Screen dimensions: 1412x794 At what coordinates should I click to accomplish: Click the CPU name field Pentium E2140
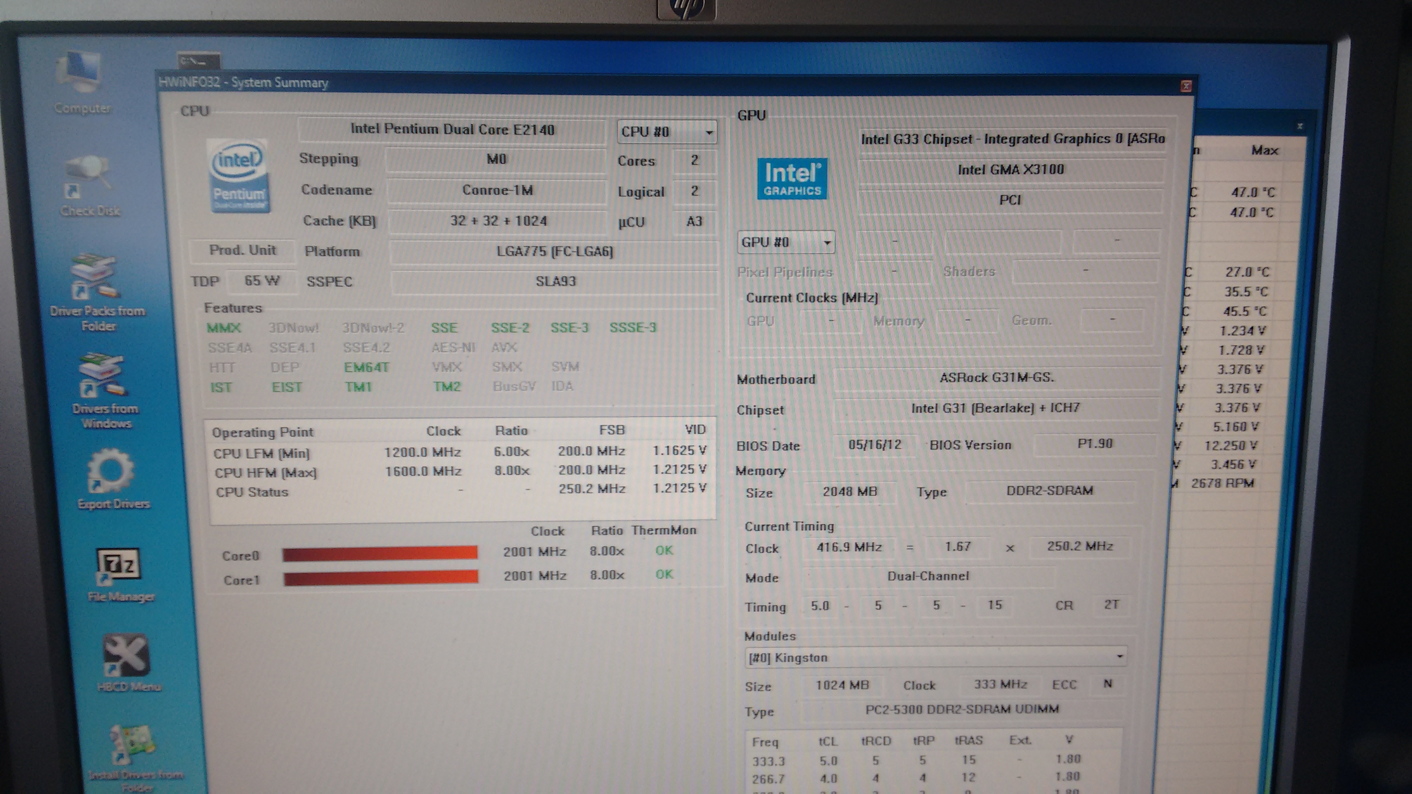[x=452, y=130]
